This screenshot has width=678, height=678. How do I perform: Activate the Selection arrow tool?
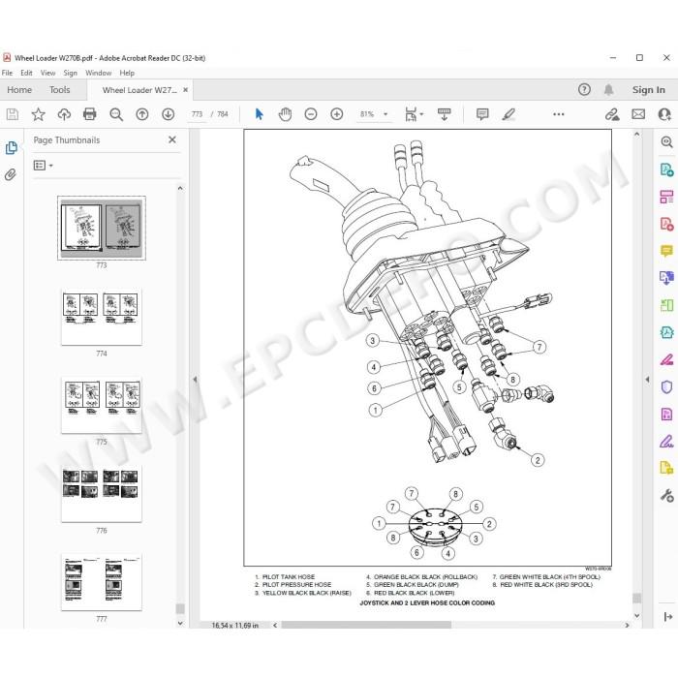point(259,114)
